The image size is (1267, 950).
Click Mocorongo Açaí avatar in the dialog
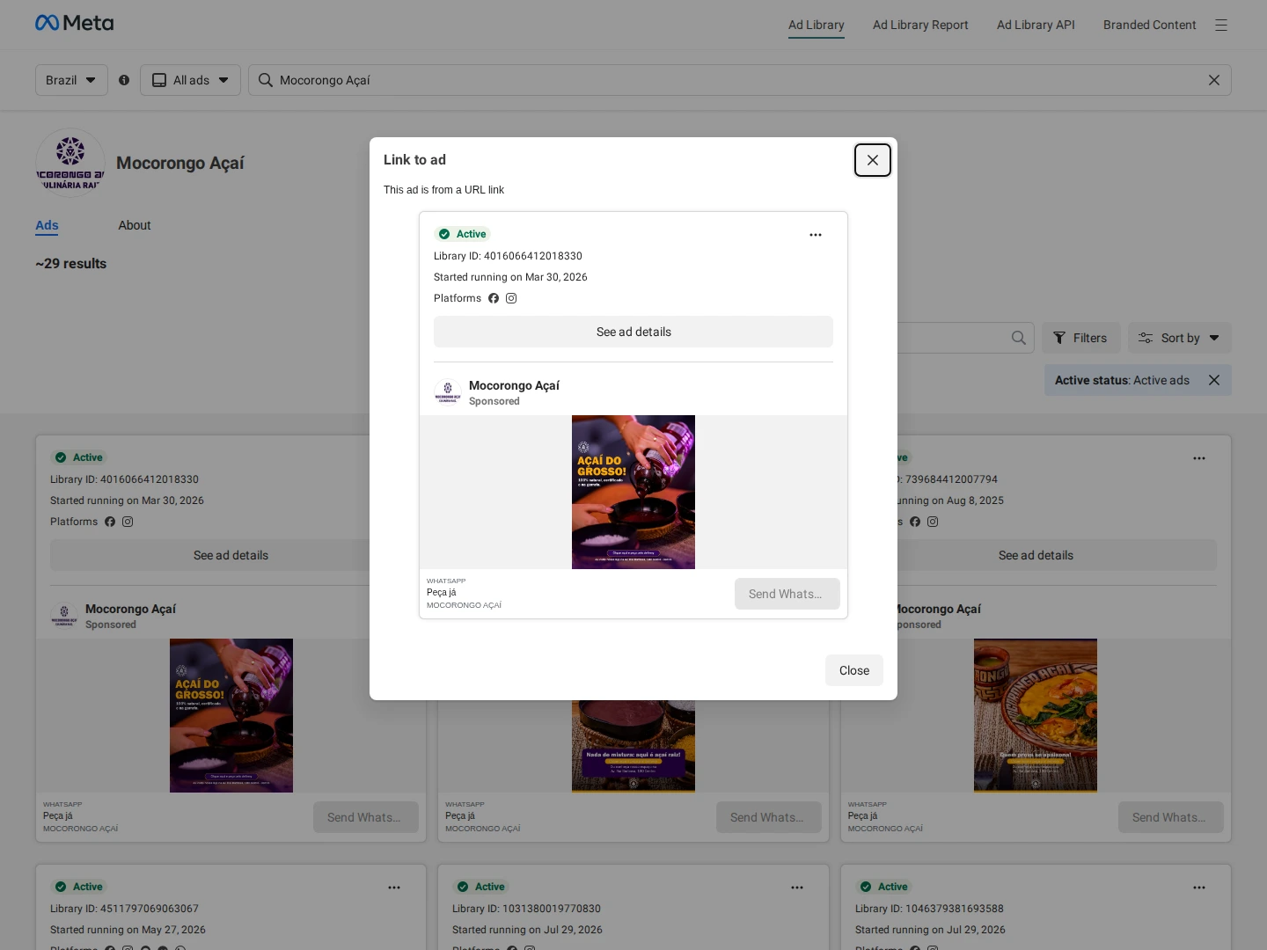[x=448, y=392]
